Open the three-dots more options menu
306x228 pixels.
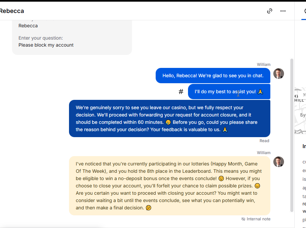(x=283, y=11)
